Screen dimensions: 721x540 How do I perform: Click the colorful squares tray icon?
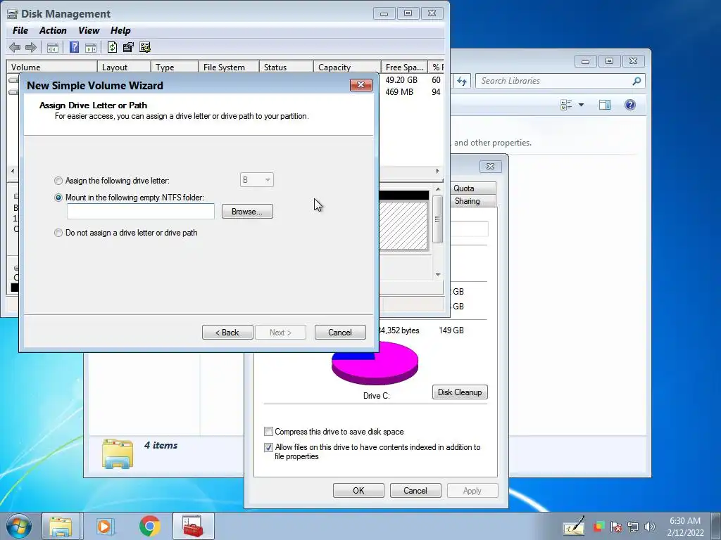click(x=598, y=527)
